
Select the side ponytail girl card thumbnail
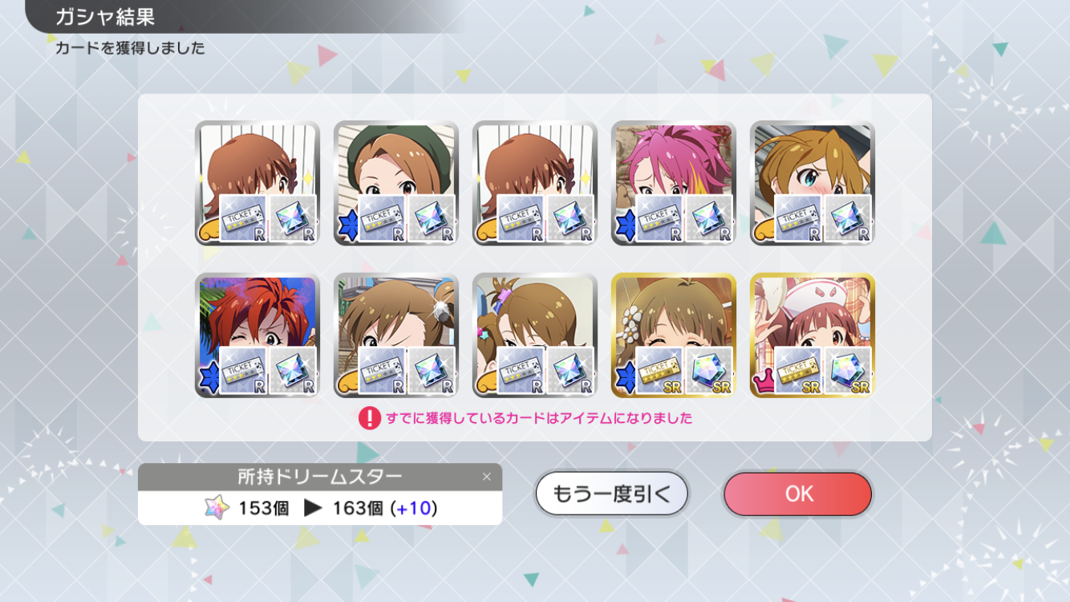coord(535,336)
